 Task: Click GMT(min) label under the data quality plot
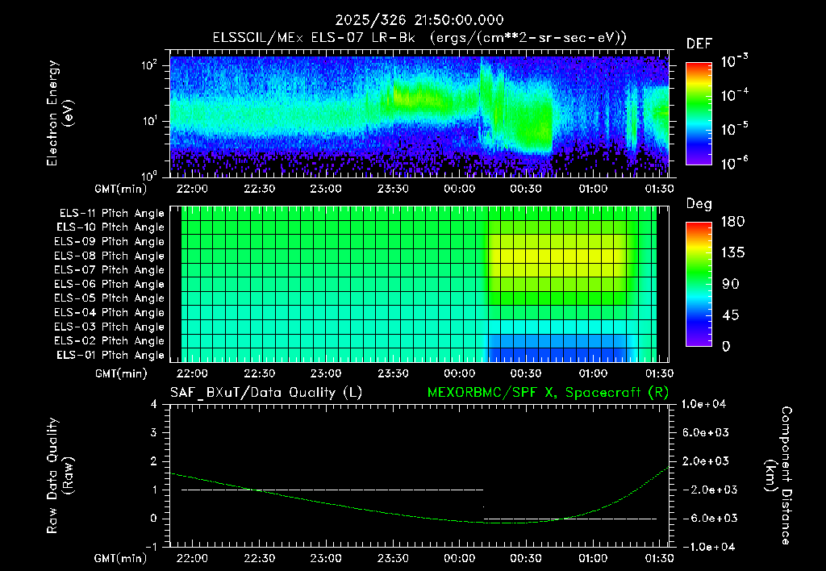pos(121,558)
